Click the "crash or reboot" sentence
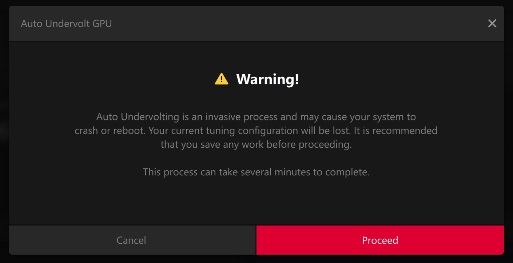This screenshot has width=513, height=263. pos(110,130)
